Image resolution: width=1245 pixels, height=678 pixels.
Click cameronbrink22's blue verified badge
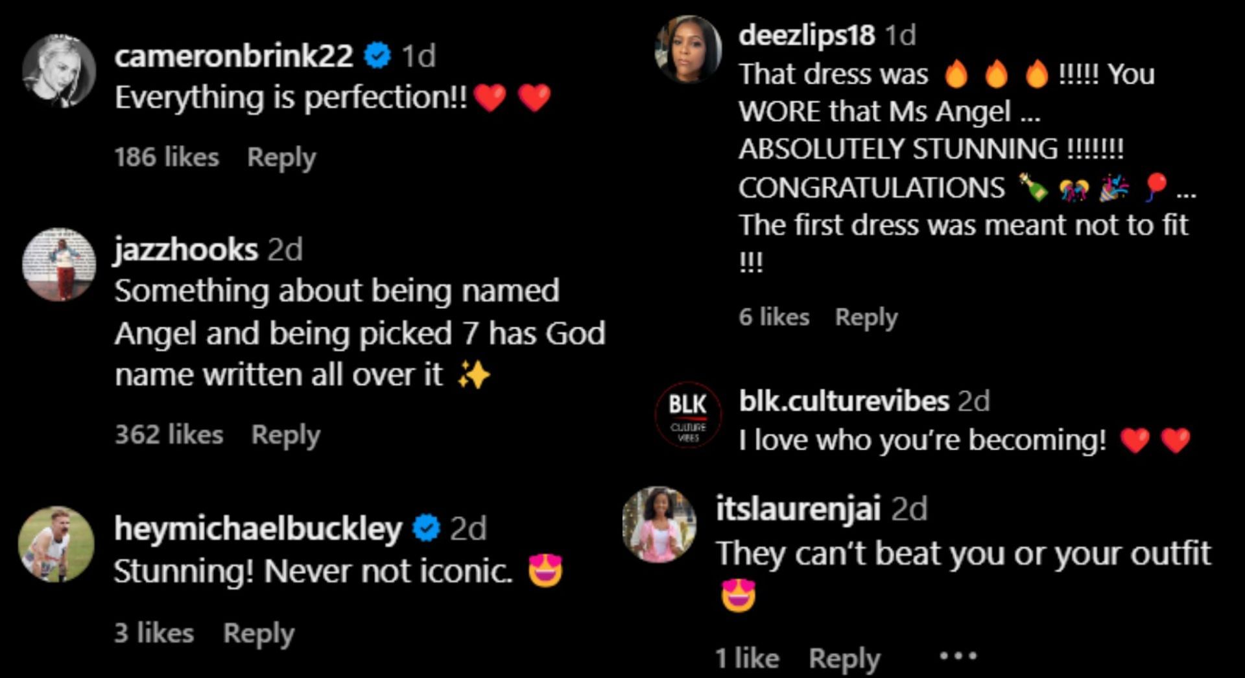[x=377, y=56]
